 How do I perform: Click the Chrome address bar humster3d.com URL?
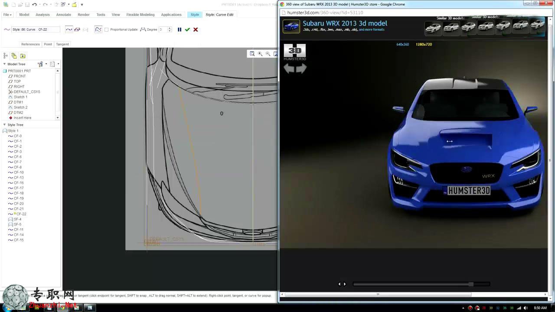pos(325,13)
